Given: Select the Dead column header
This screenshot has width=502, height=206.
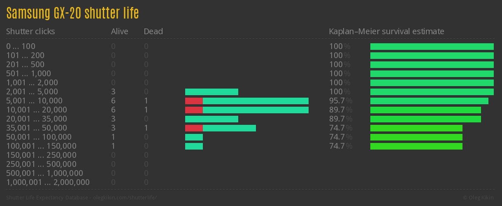Looking at the screenshot, I should pyautogui.click(x=153, y=31).
